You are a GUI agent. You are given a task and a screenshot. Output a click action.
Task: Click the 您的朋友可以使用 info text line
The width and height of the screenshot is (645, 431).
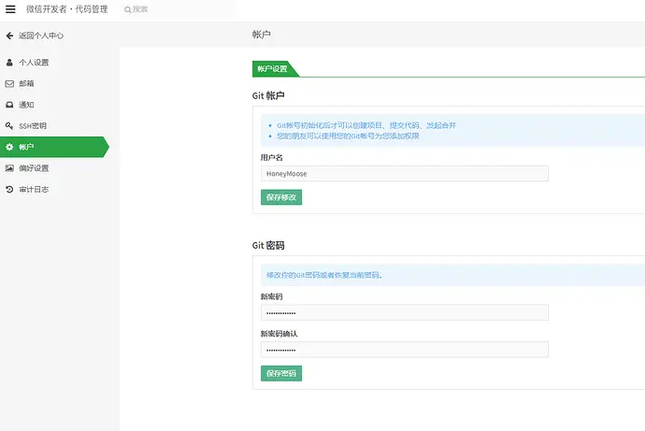pyautogui.click(x=348, y=136)
